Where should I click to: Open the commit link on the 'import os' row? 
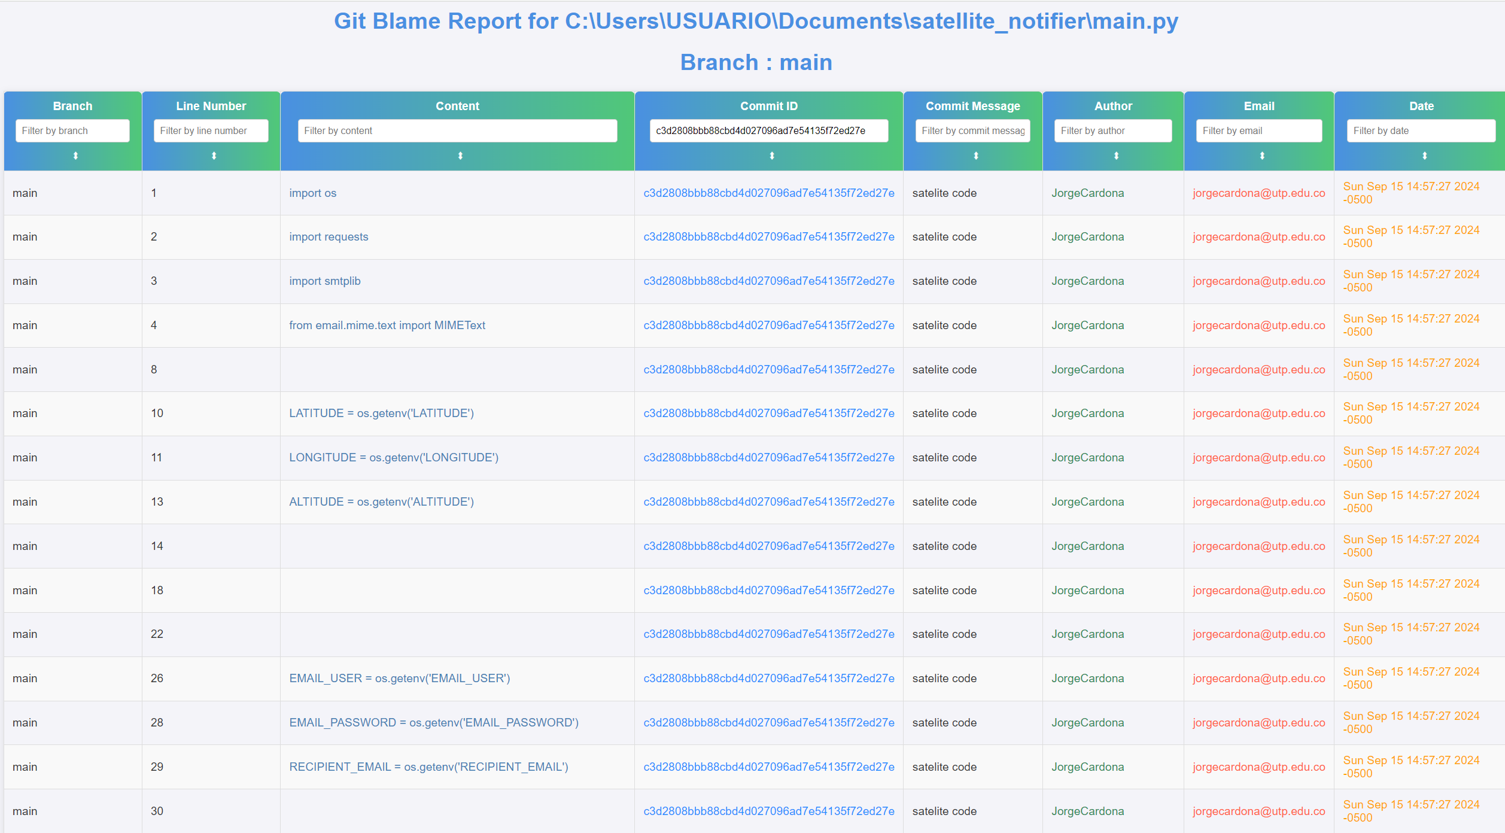click(x=768, y=193)
